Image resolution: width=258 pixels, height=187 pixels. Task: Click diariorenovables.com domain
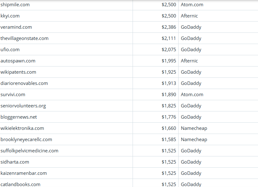point(24,83)
